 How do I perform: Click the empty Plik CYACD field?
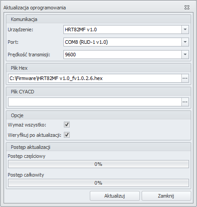point(95,102)
